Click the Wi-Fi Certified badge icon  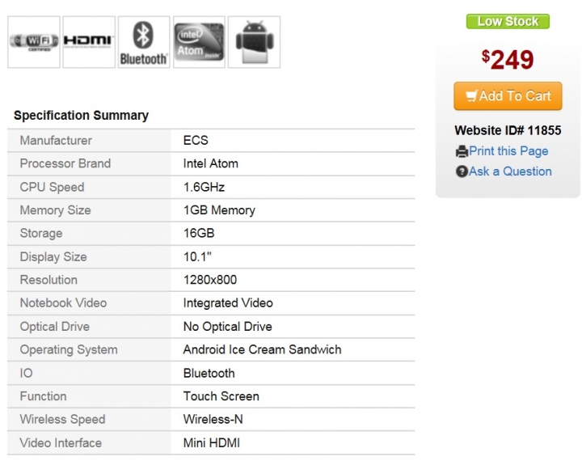coord(34,42)
